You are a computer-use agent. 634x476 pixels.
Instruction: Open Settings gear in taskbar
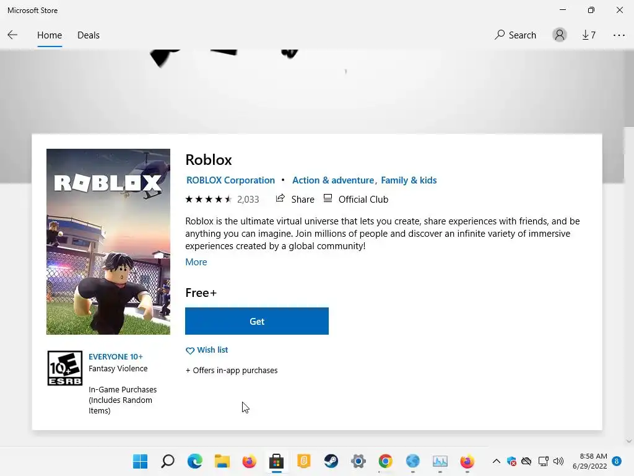358,461
